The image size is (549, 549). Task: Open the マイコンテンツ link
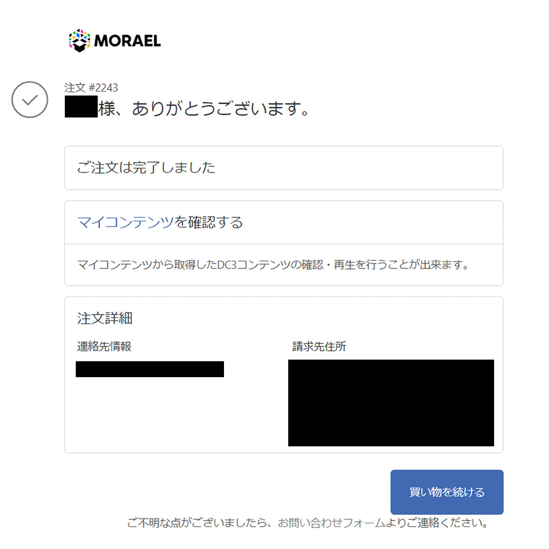coord(125,222)
